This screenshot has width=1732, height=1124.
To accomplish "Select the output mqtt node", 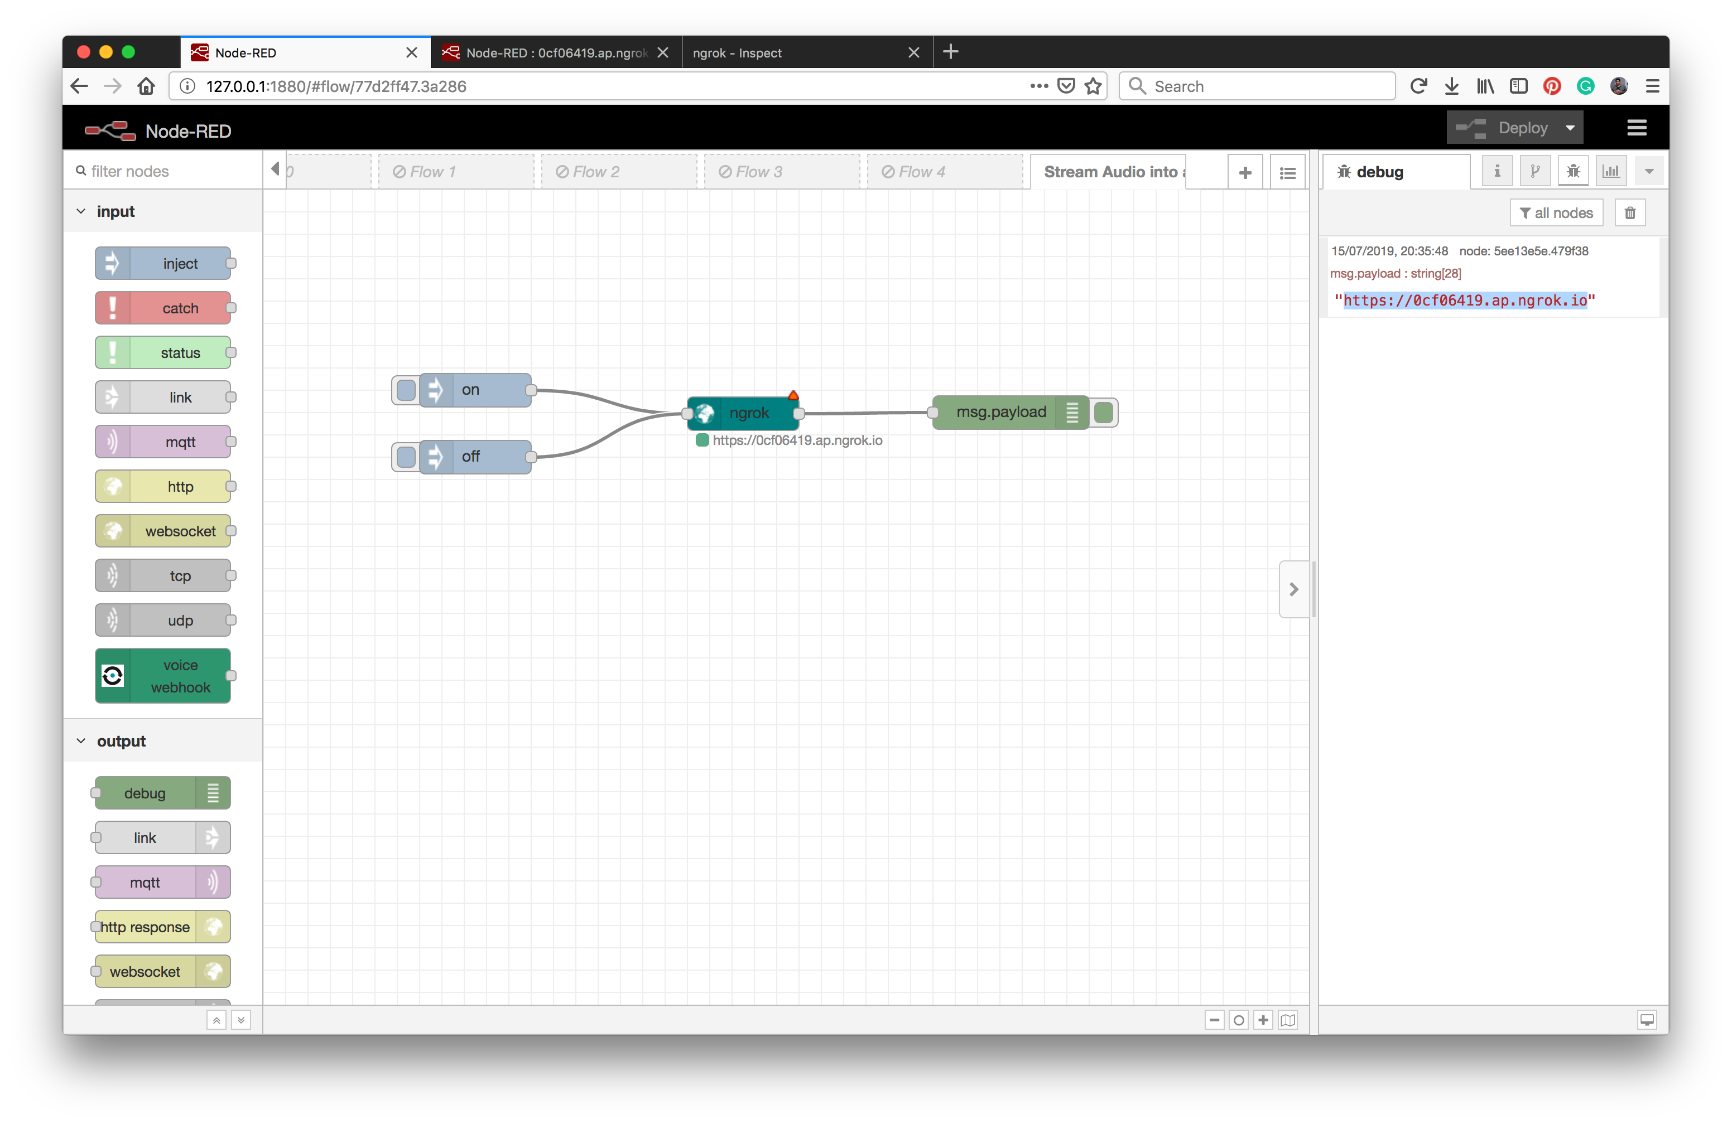I will (163, 883).
